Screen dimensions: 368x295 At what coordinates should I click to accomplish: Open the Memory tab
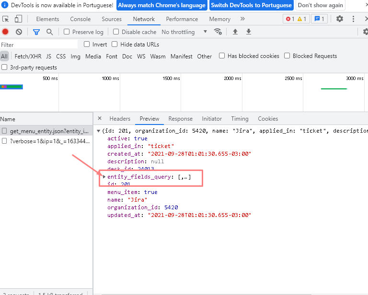click(219, 19)
